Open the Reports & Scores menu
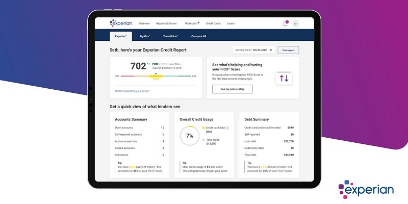Image resolution: width=408 pixels, height=204 pixels. (167, 23)
